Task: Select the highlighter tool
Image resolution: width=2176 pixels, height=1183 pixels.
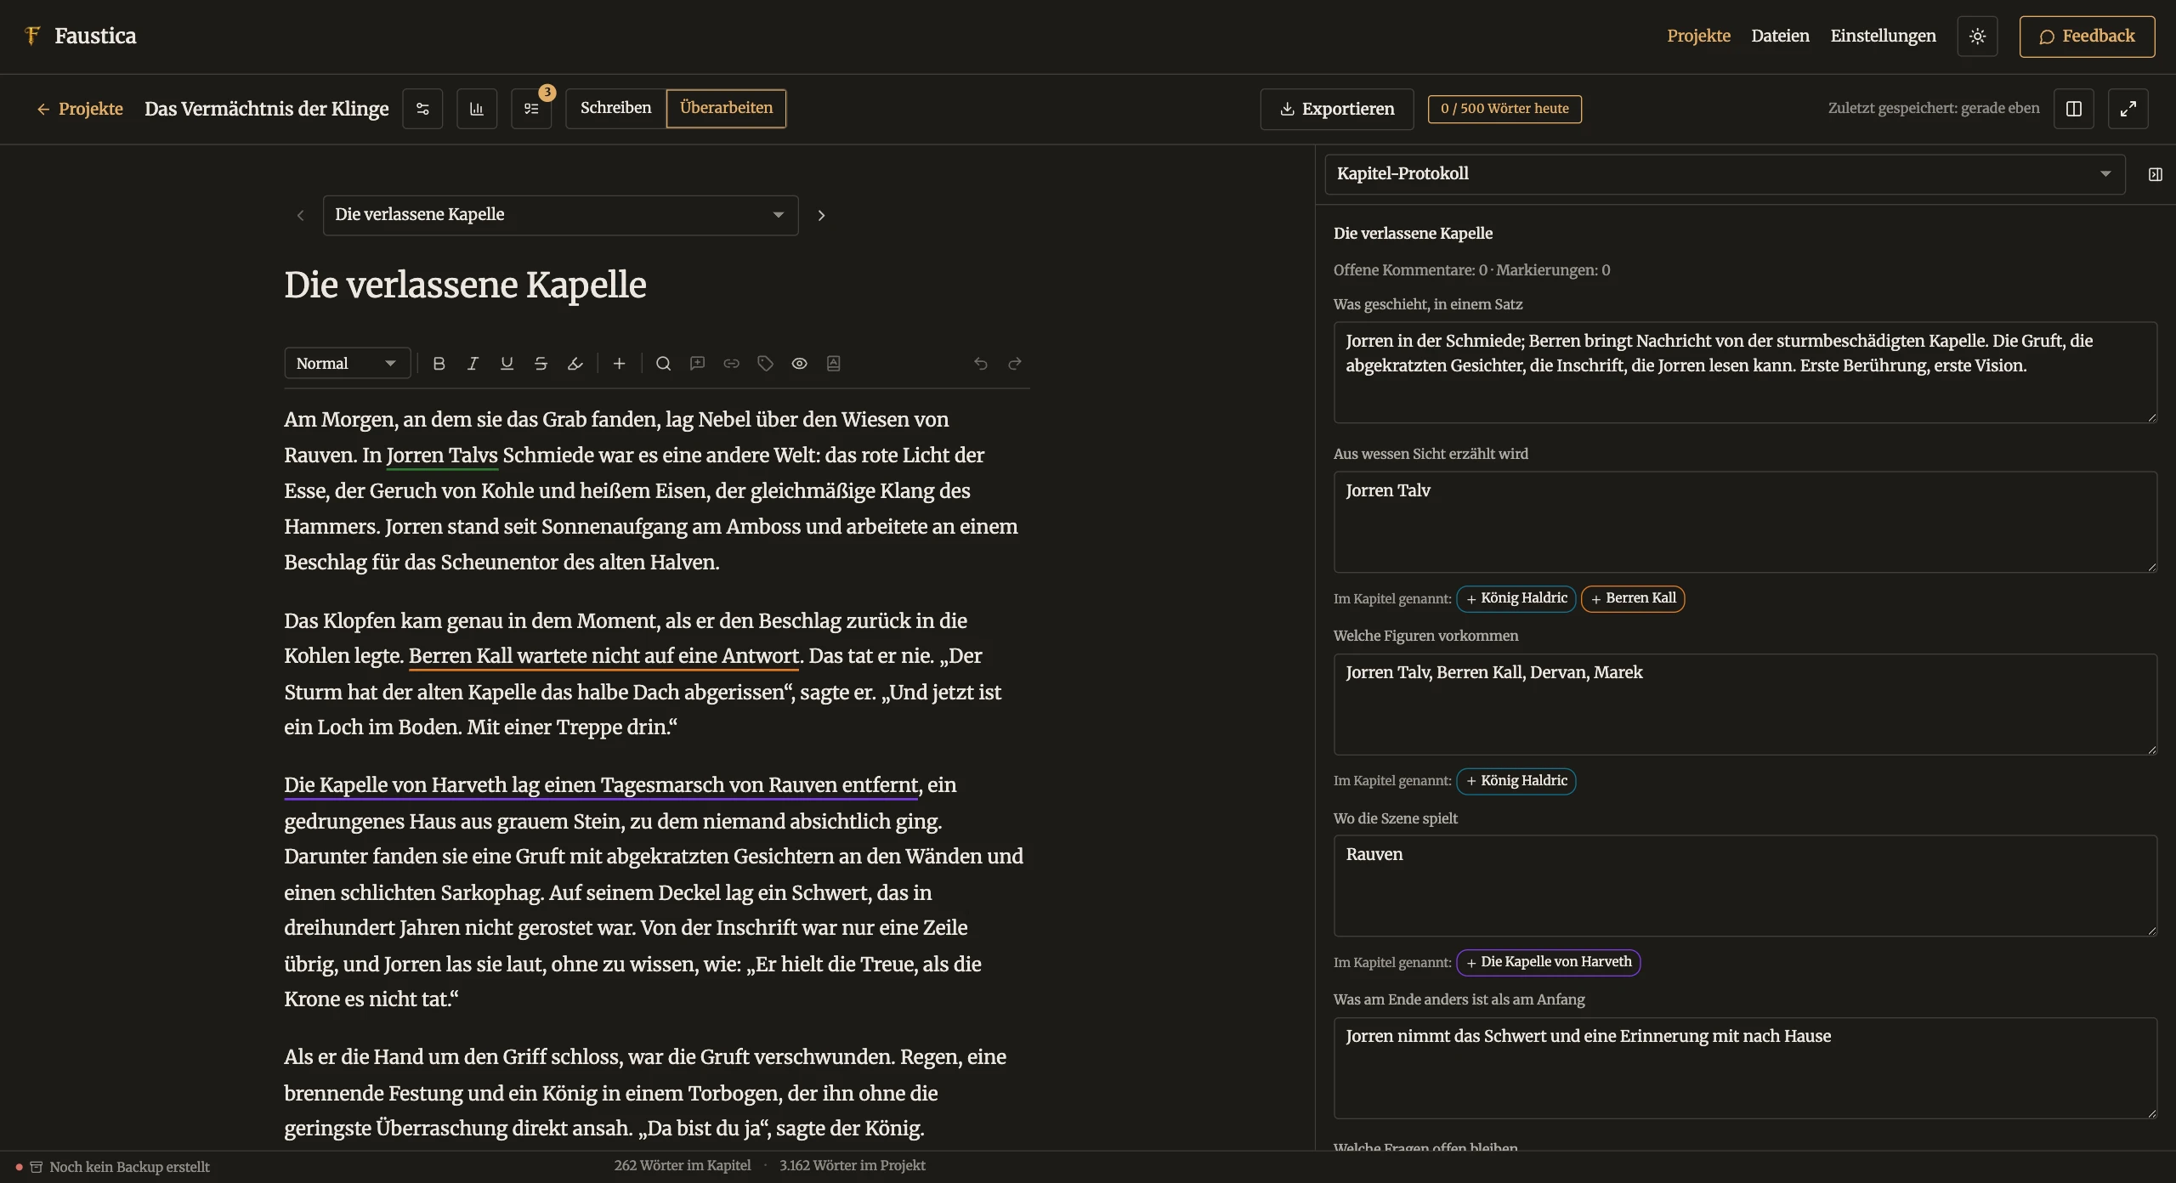Action: click(x=575, y=364)
